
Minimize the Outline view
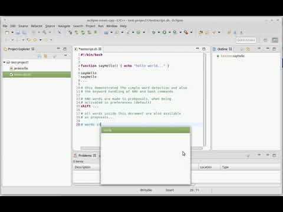268,49
